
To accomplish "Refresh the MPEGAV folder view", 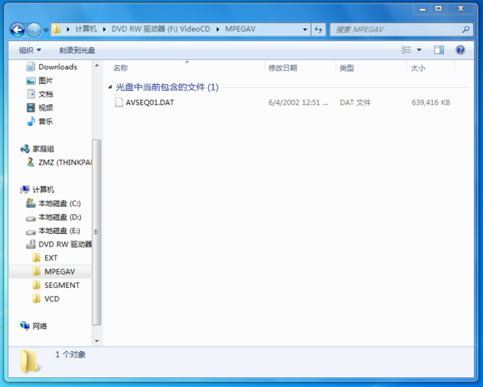I will pos(318,30).
